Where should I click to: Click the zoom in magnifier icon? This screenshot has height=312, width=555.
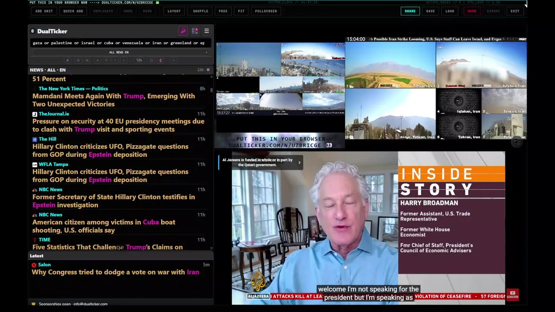click(x=87, y=60)
